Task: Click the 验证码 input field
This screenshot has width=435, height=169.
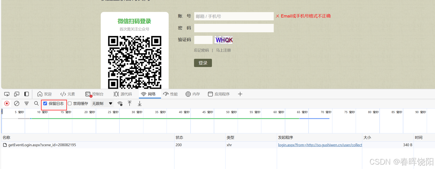Action: click(x=203, y=40)
